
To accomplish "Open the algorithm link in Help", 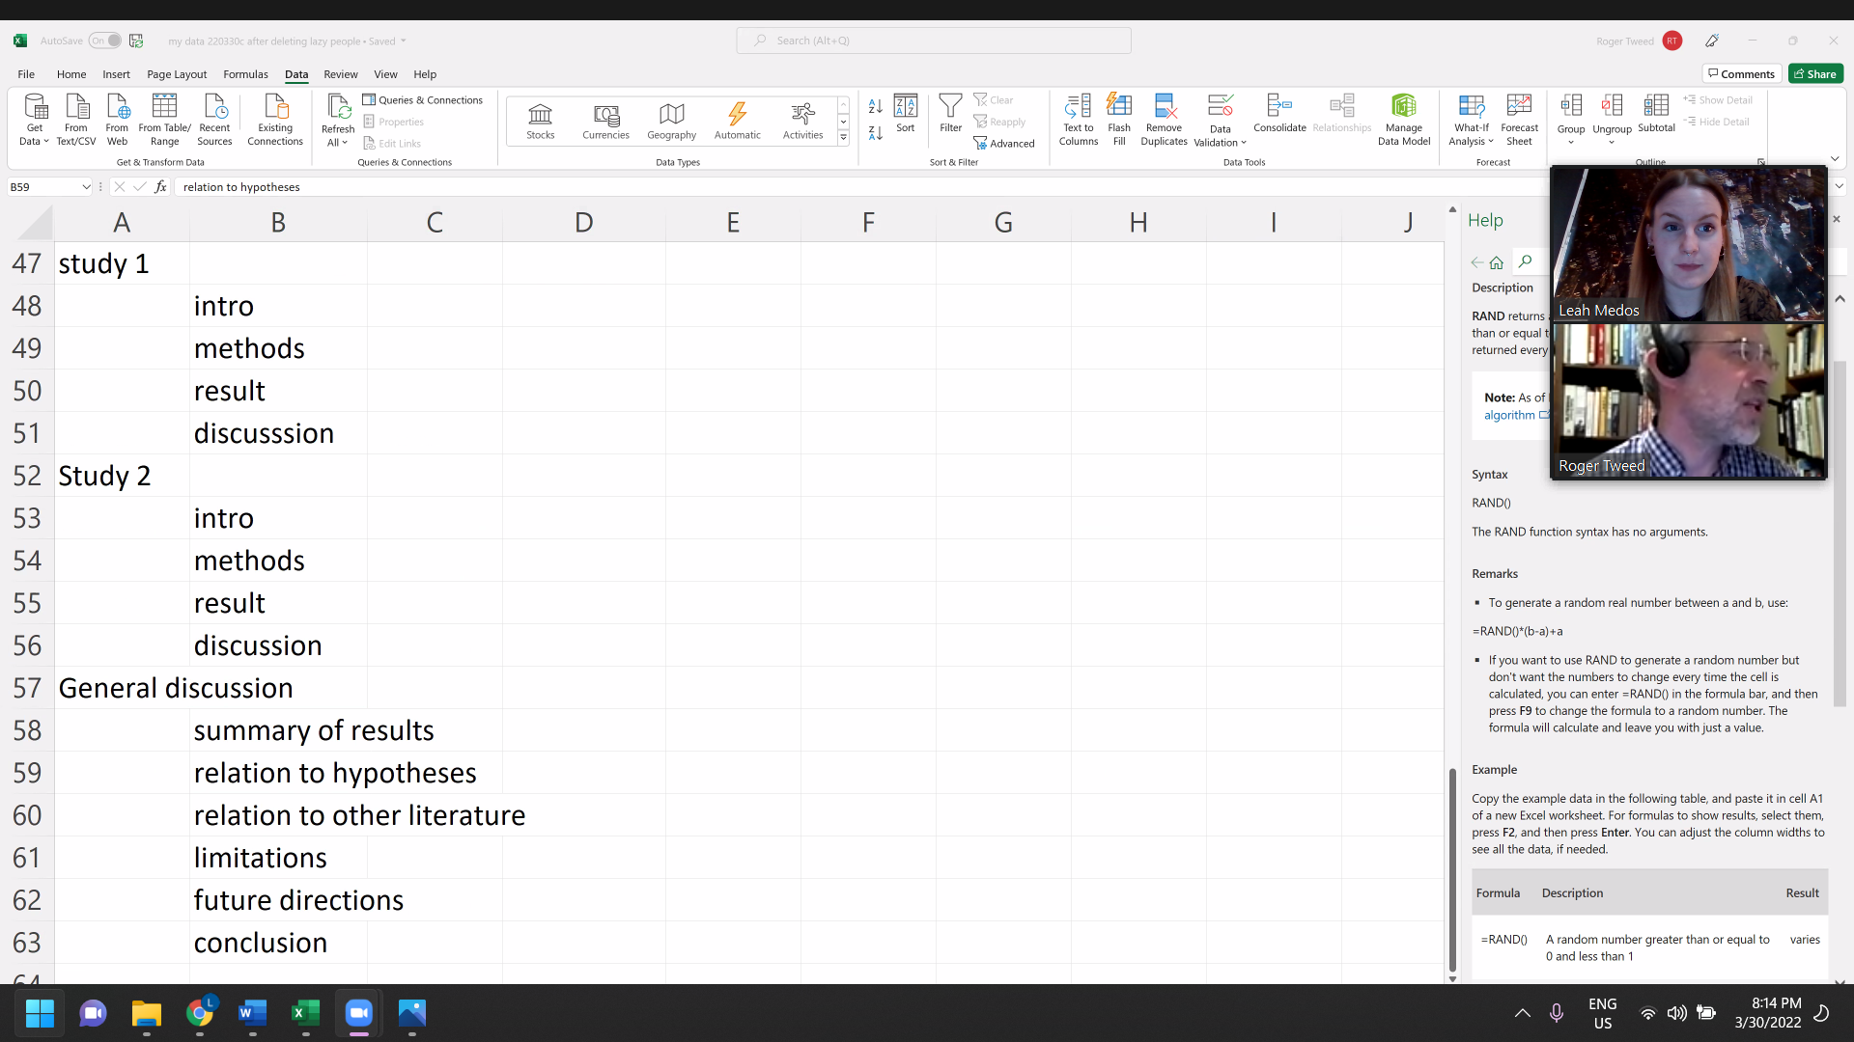I will click(1509, 415).
